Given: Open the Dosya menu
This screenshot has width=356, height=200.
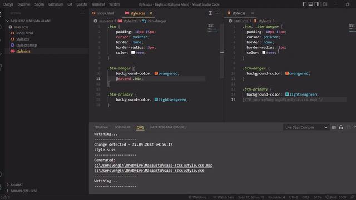Looking at the screenshot, I should 8,4.
